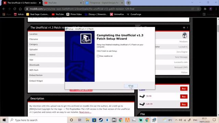Click the Steam icon beside $39.99
219x123 pixels.
(x=142, y=104)
